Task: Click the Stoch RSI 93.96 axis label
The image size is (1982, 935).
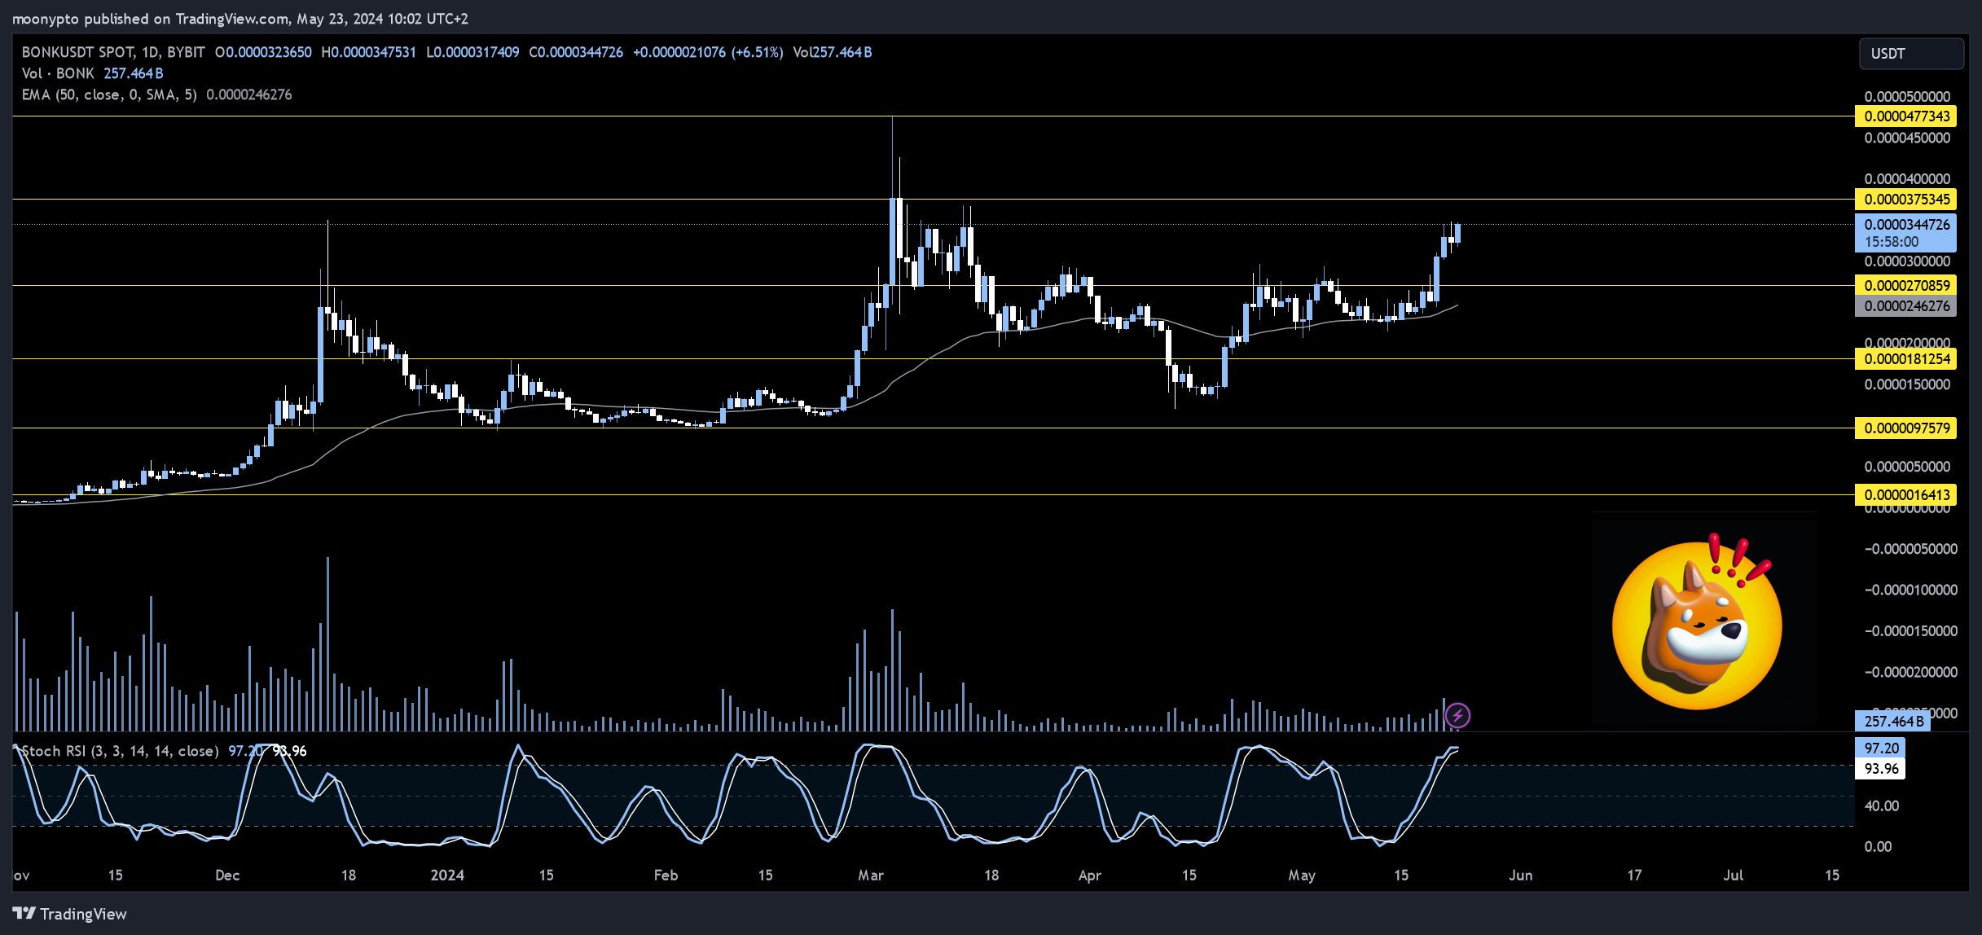Action: point(1880,769)
